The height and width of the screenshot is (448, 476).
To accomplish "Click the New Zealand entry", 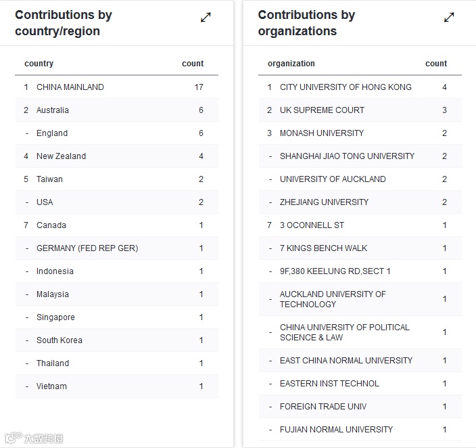I will pos(61,156).
